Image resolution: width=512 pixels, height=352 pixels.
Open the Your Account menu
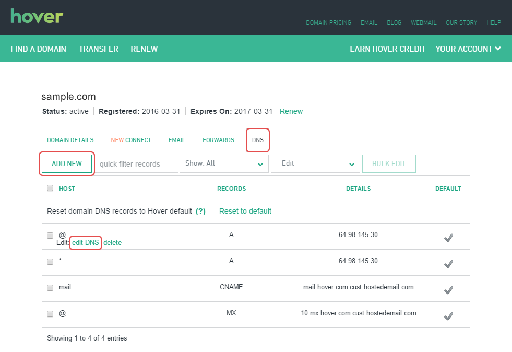[x=468, y=49]
